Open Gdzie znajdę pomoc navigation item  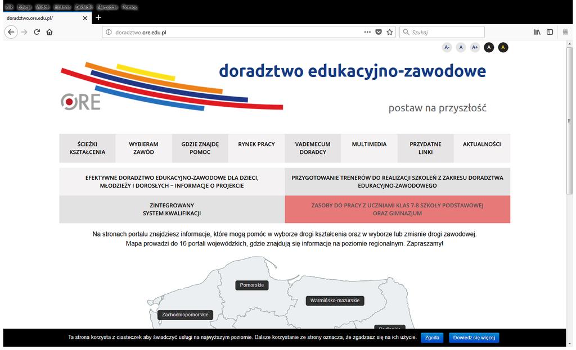coord(200,148)
